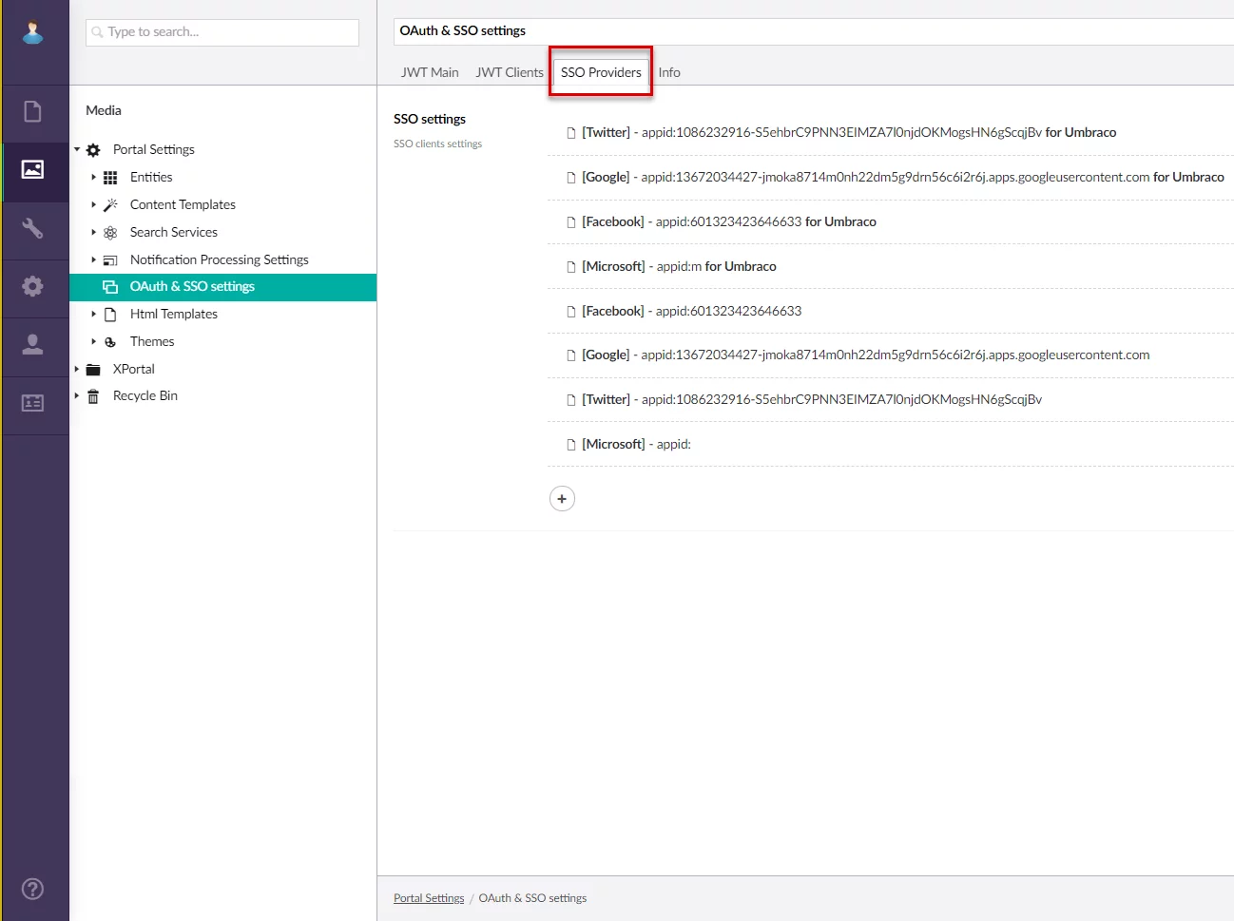Switch to the JWT Clients tab
This screenshot has width=1234, height=921.
510,72
